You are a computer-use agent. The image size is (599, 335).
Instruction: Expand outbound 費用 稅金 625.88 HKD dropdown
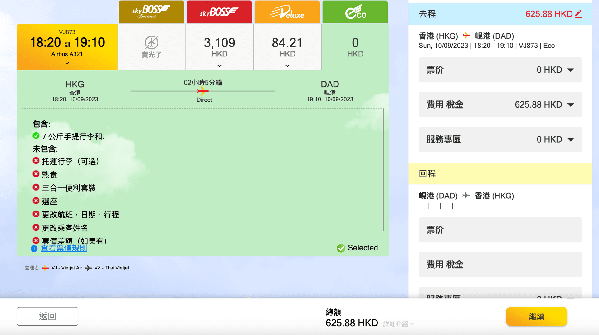point(500,105)
